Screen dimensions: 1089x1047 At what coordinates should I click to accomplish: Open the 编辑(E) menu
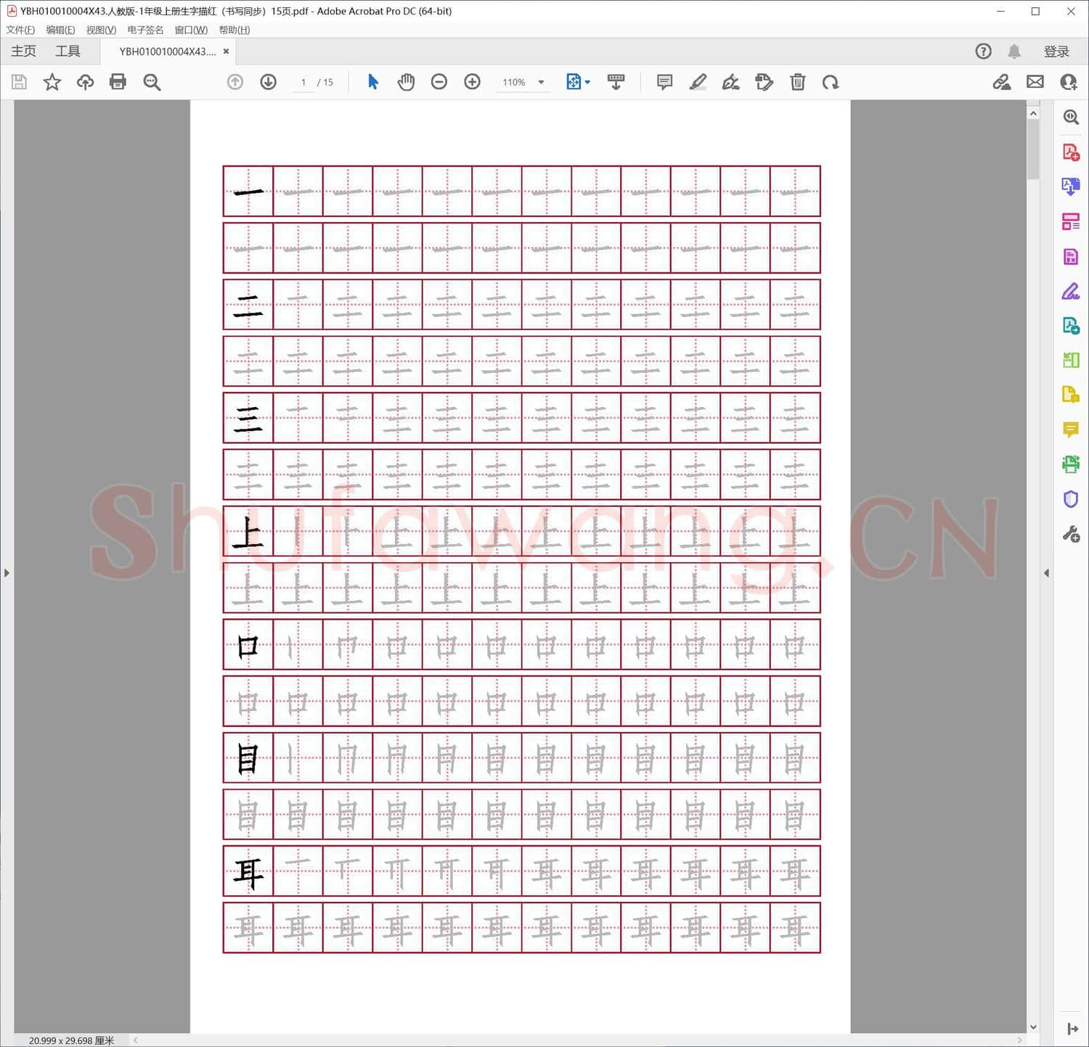(x=60, y=30)
